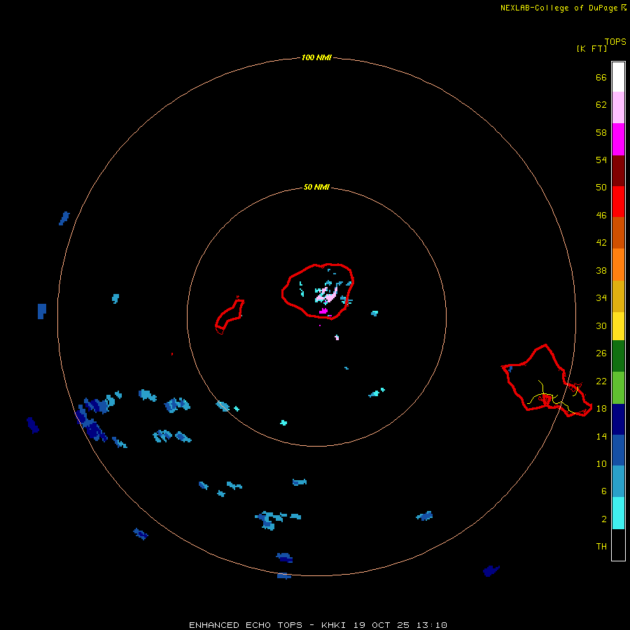
Task: Click the bright red legend swatch
Action: 618,202
